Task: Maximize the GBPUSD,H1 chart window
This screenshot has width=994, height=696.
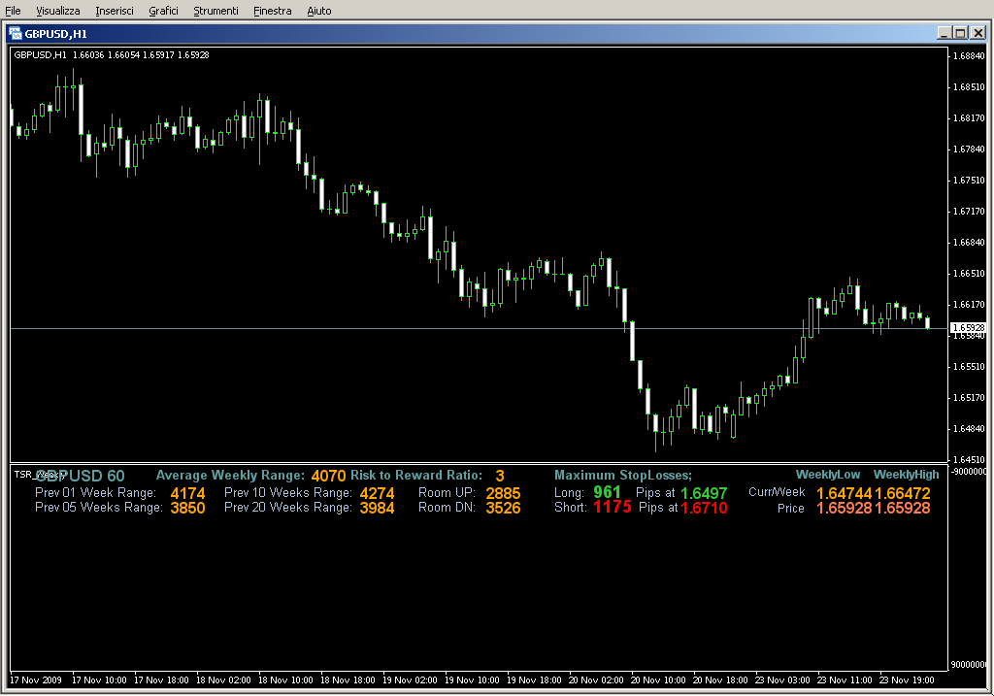Action: [x=960, y=33]
